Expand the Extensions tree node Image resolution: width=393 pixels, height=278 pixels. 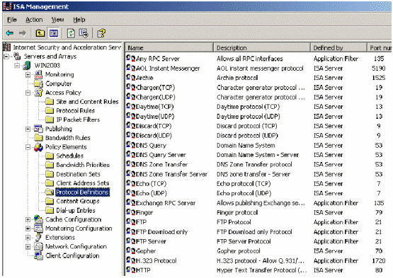click(x=28, y=238)
